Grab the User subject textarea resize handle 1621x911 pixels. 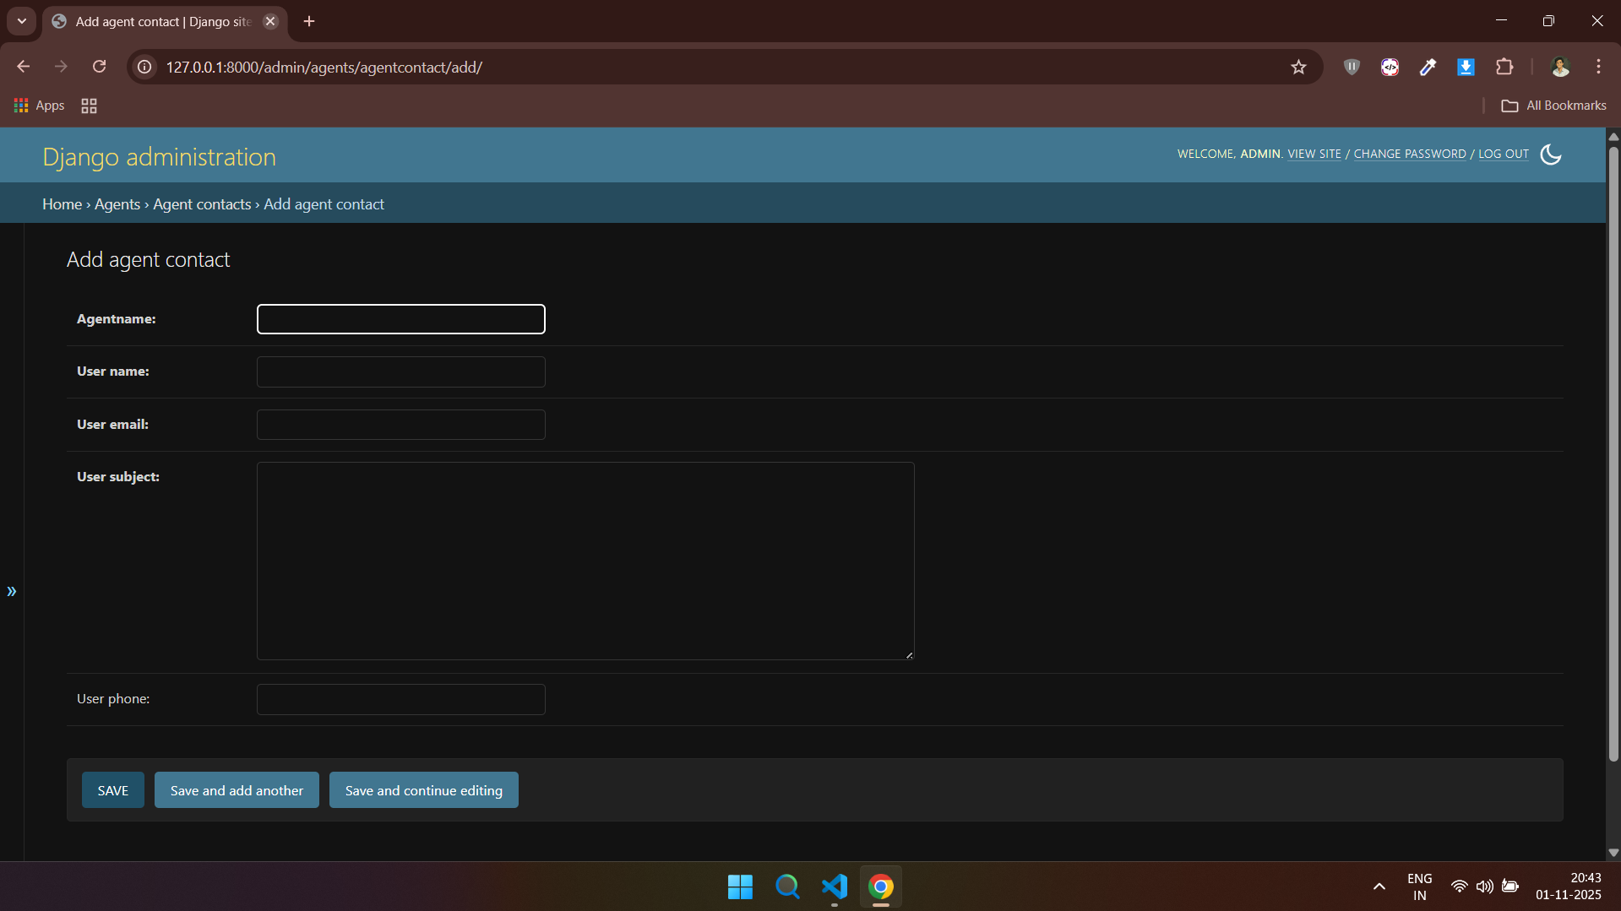click(910, 655)
